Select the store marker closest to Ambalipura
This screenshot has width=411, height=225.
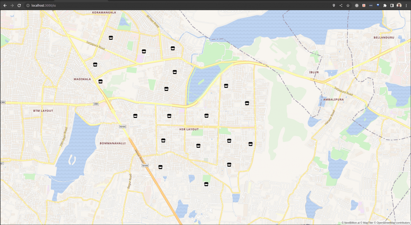[247, 103]
